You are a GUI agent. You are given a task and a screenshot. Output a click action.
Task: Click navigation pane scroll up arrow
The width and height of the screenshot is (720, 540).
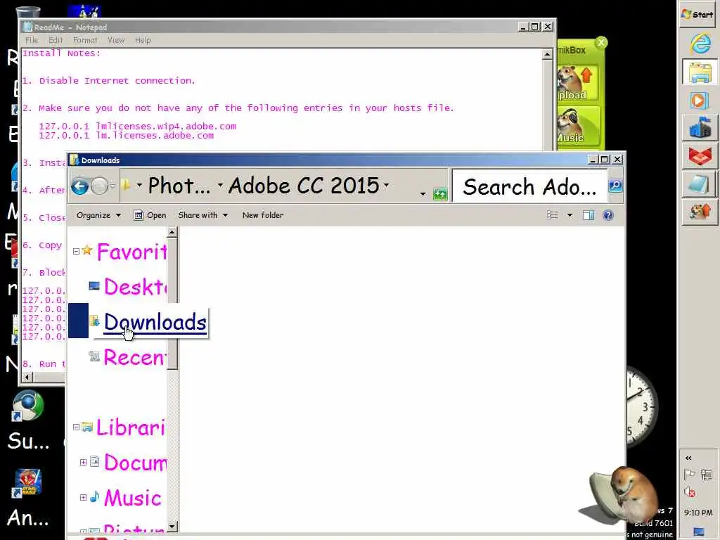pos(172,232)
